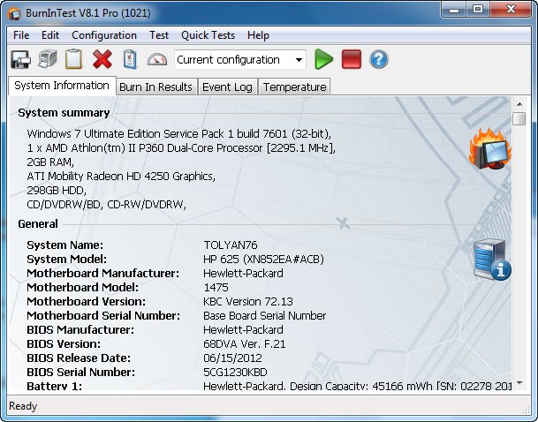Expand the Current configuration dropdown
Image resolution: width=538 pixels, height=422 pixels.
coord(299,60)
